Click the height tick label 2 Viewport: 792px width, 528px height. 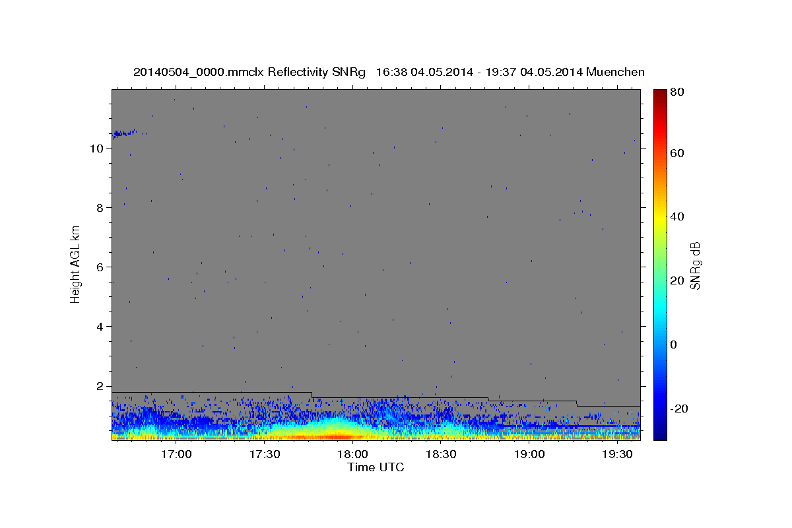click(x=99, y=386)
